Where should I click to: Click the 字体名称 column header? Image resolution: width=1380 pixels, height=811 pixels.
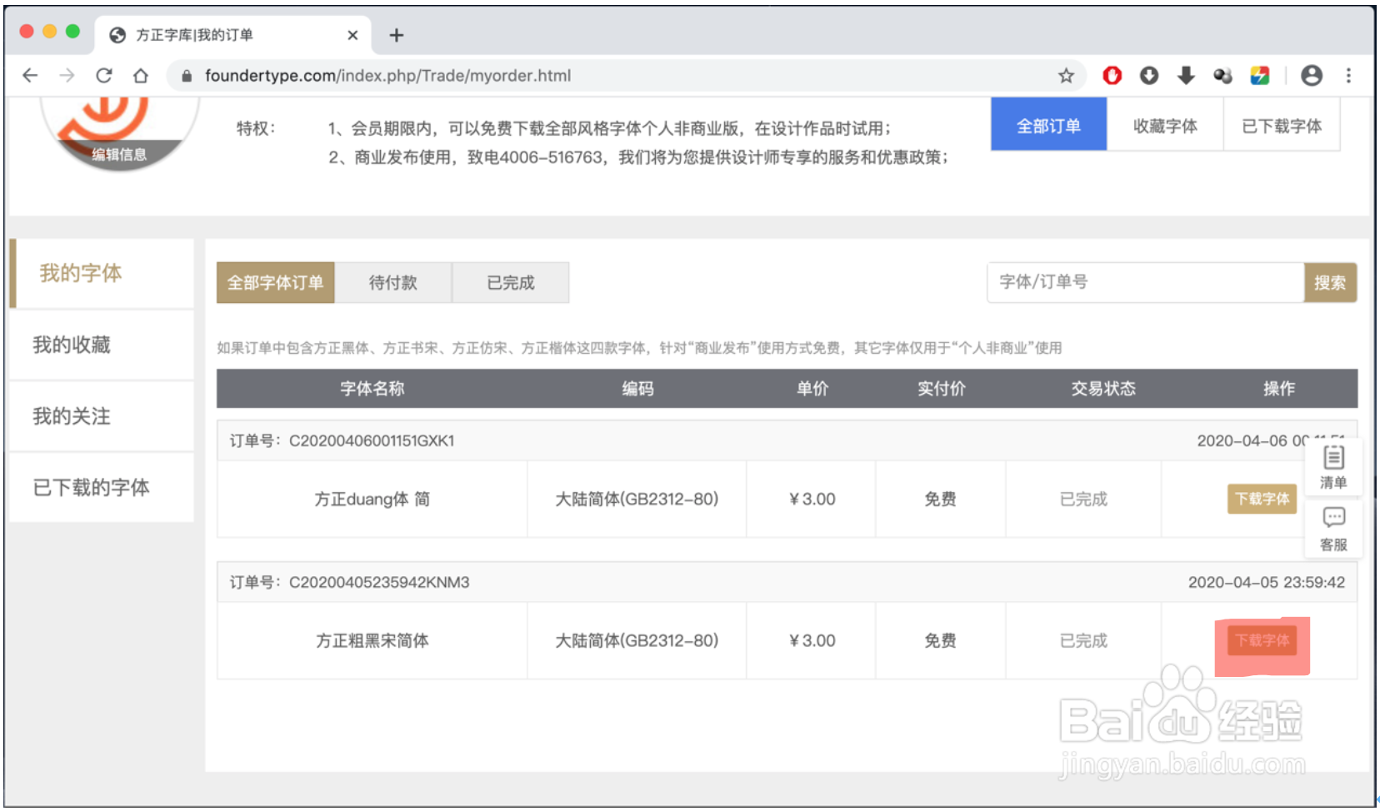tap(372, 388)
